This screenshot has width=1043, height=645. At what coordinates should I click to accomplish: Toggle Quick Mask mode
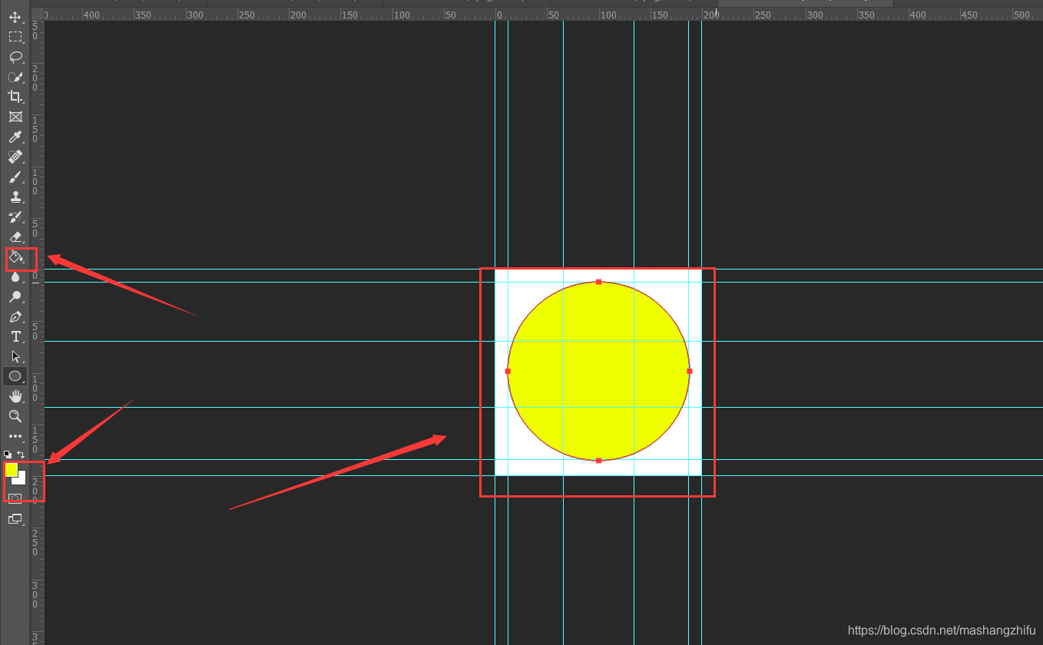coord(15,498)
